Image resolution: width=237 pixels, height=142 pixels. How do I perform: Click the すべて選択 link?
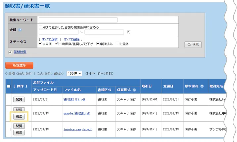point(50,39)
